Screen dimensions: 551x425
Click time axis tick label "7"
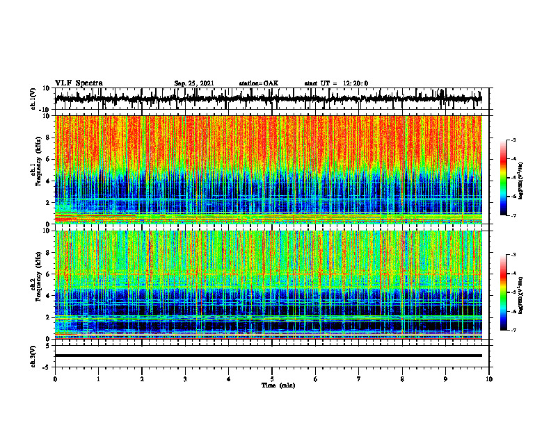point(359,379)
